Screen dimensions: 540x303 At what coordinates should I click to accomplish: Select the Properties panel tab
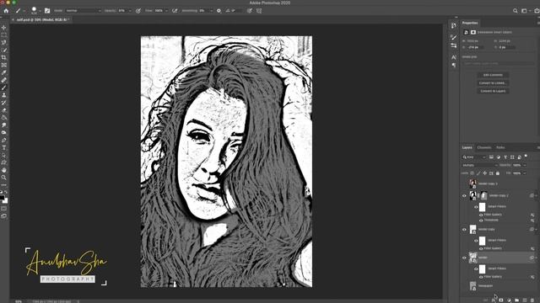[x=470, y=23]
